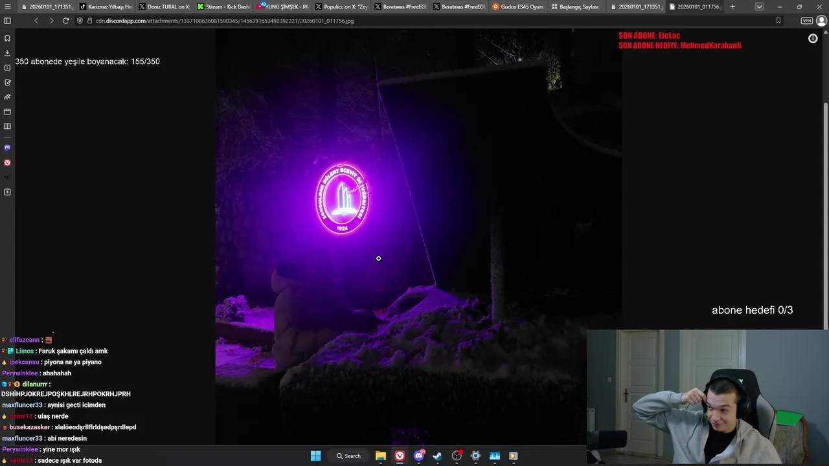
Task: Click the 'abone hedefi 0/3' overlay text
Action: tap(753, 310)
